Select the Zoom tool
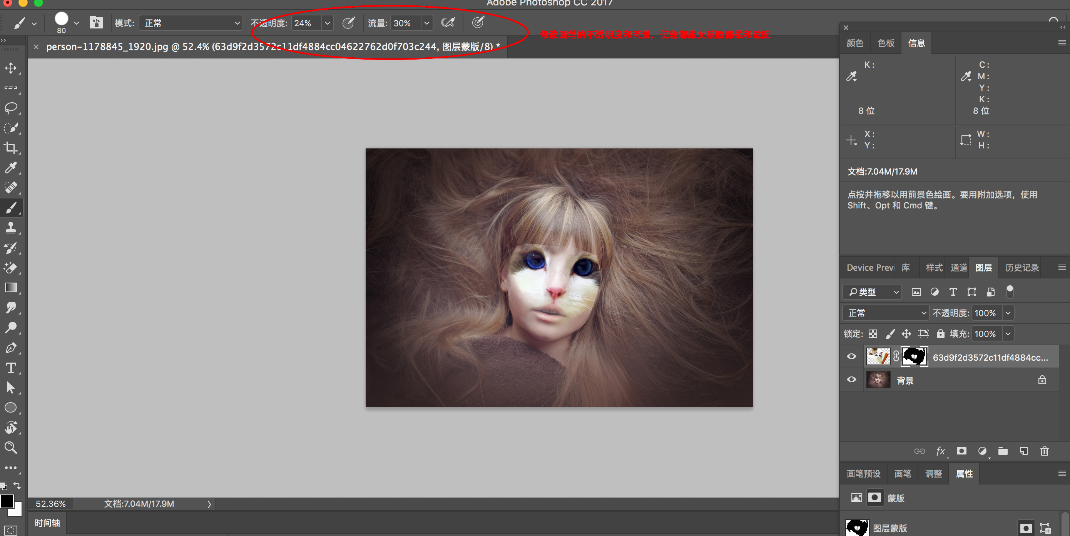 pyautogui.click(x=11, y=447)
